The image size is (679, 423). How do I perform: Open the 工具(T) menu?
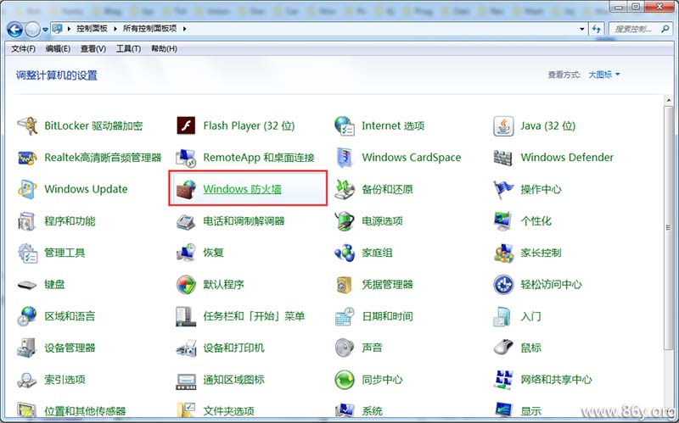click(128, 48)
